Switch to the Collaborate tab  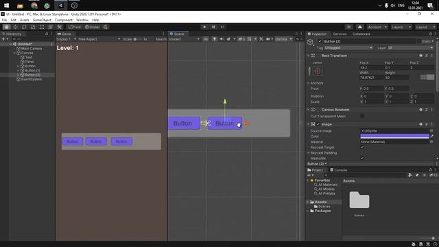coord(361,34)
